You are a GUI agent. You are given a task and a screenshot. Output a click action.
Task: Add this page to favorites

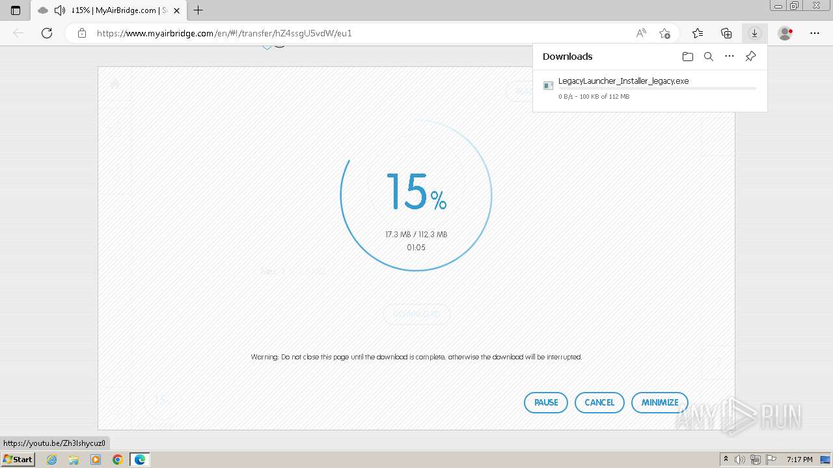click(x=664, y=33)
